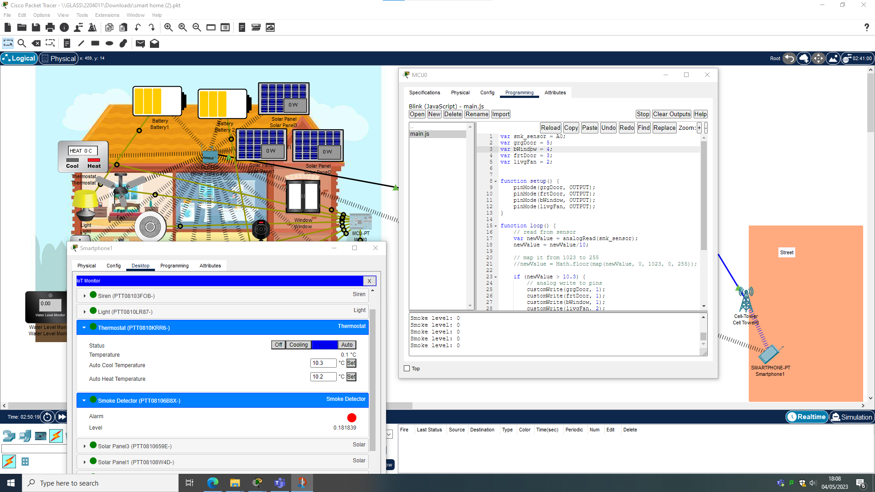Viewport: 875px width, 492px height.
Task: Enable the Top checkbox in MCU0 window
Action: coord(407,368)
